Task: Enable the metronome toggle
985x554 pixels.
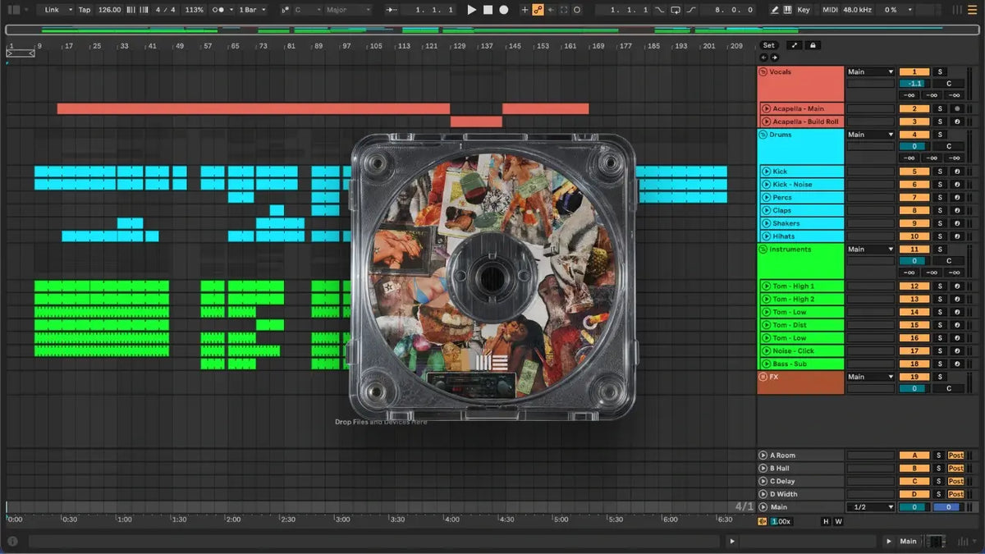Action: pos(220,10)
